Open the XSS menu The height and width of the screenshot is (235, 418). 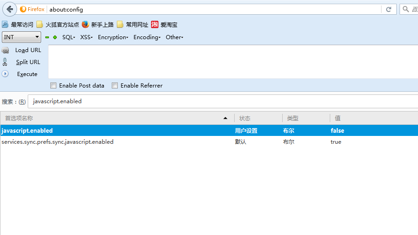86,37
